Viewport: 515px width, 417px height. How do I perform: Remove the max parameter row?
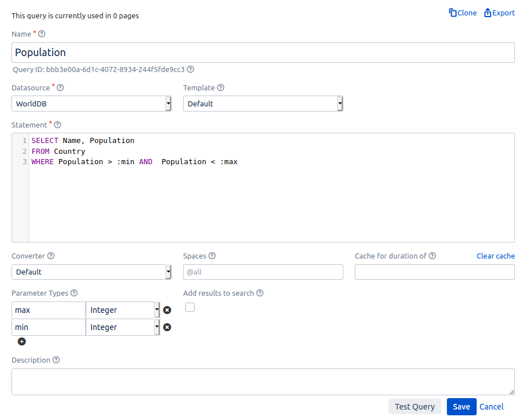pyautogui.click(x=167, y=310)
